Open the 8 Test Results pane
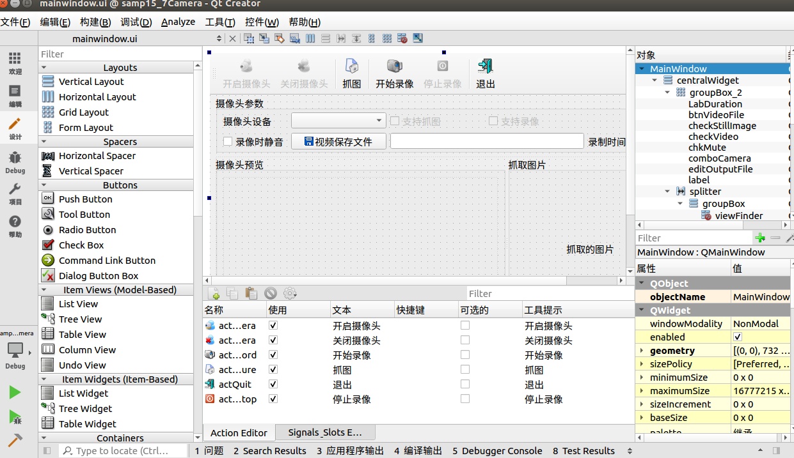 pyautogui.click(x=584, y=450)
